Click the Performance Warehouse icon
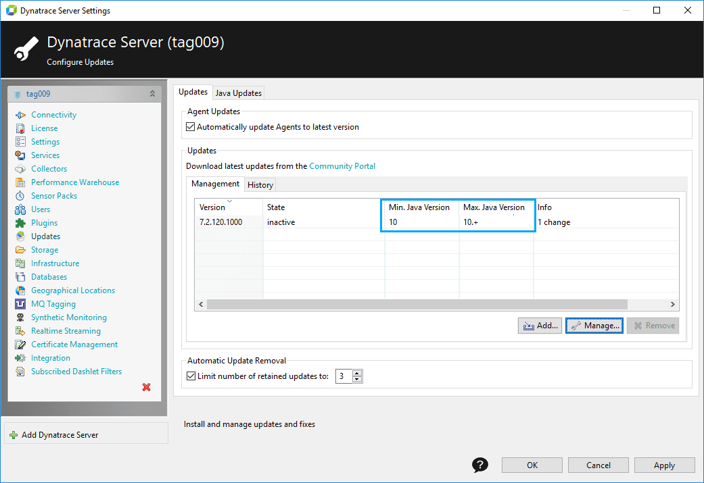 pos(20,182)
